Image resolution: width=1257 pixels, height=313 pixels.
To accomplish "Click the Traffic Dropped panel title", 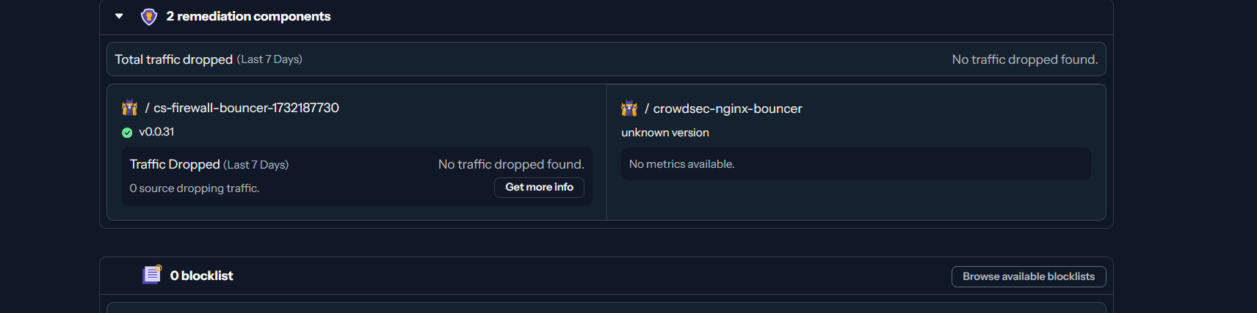I will 175,164.
